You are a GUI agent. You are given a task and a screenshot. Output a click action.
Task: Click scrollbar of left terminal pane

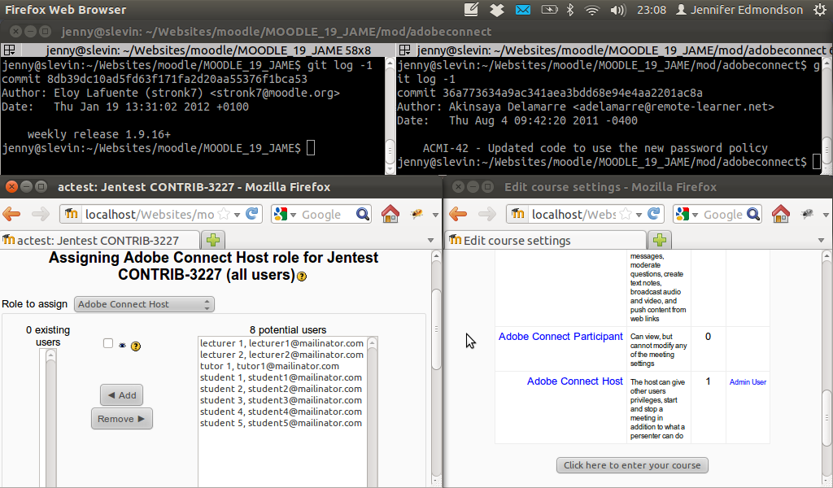click(390, 150)
